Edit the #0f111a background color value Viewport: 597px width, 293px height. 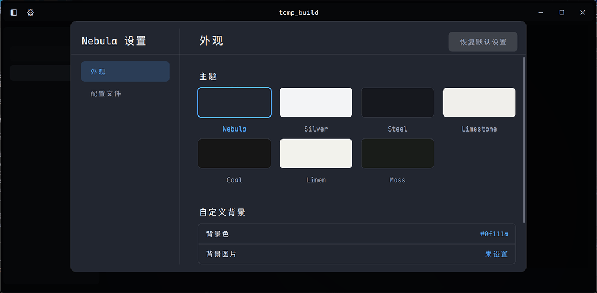[494, 234]
